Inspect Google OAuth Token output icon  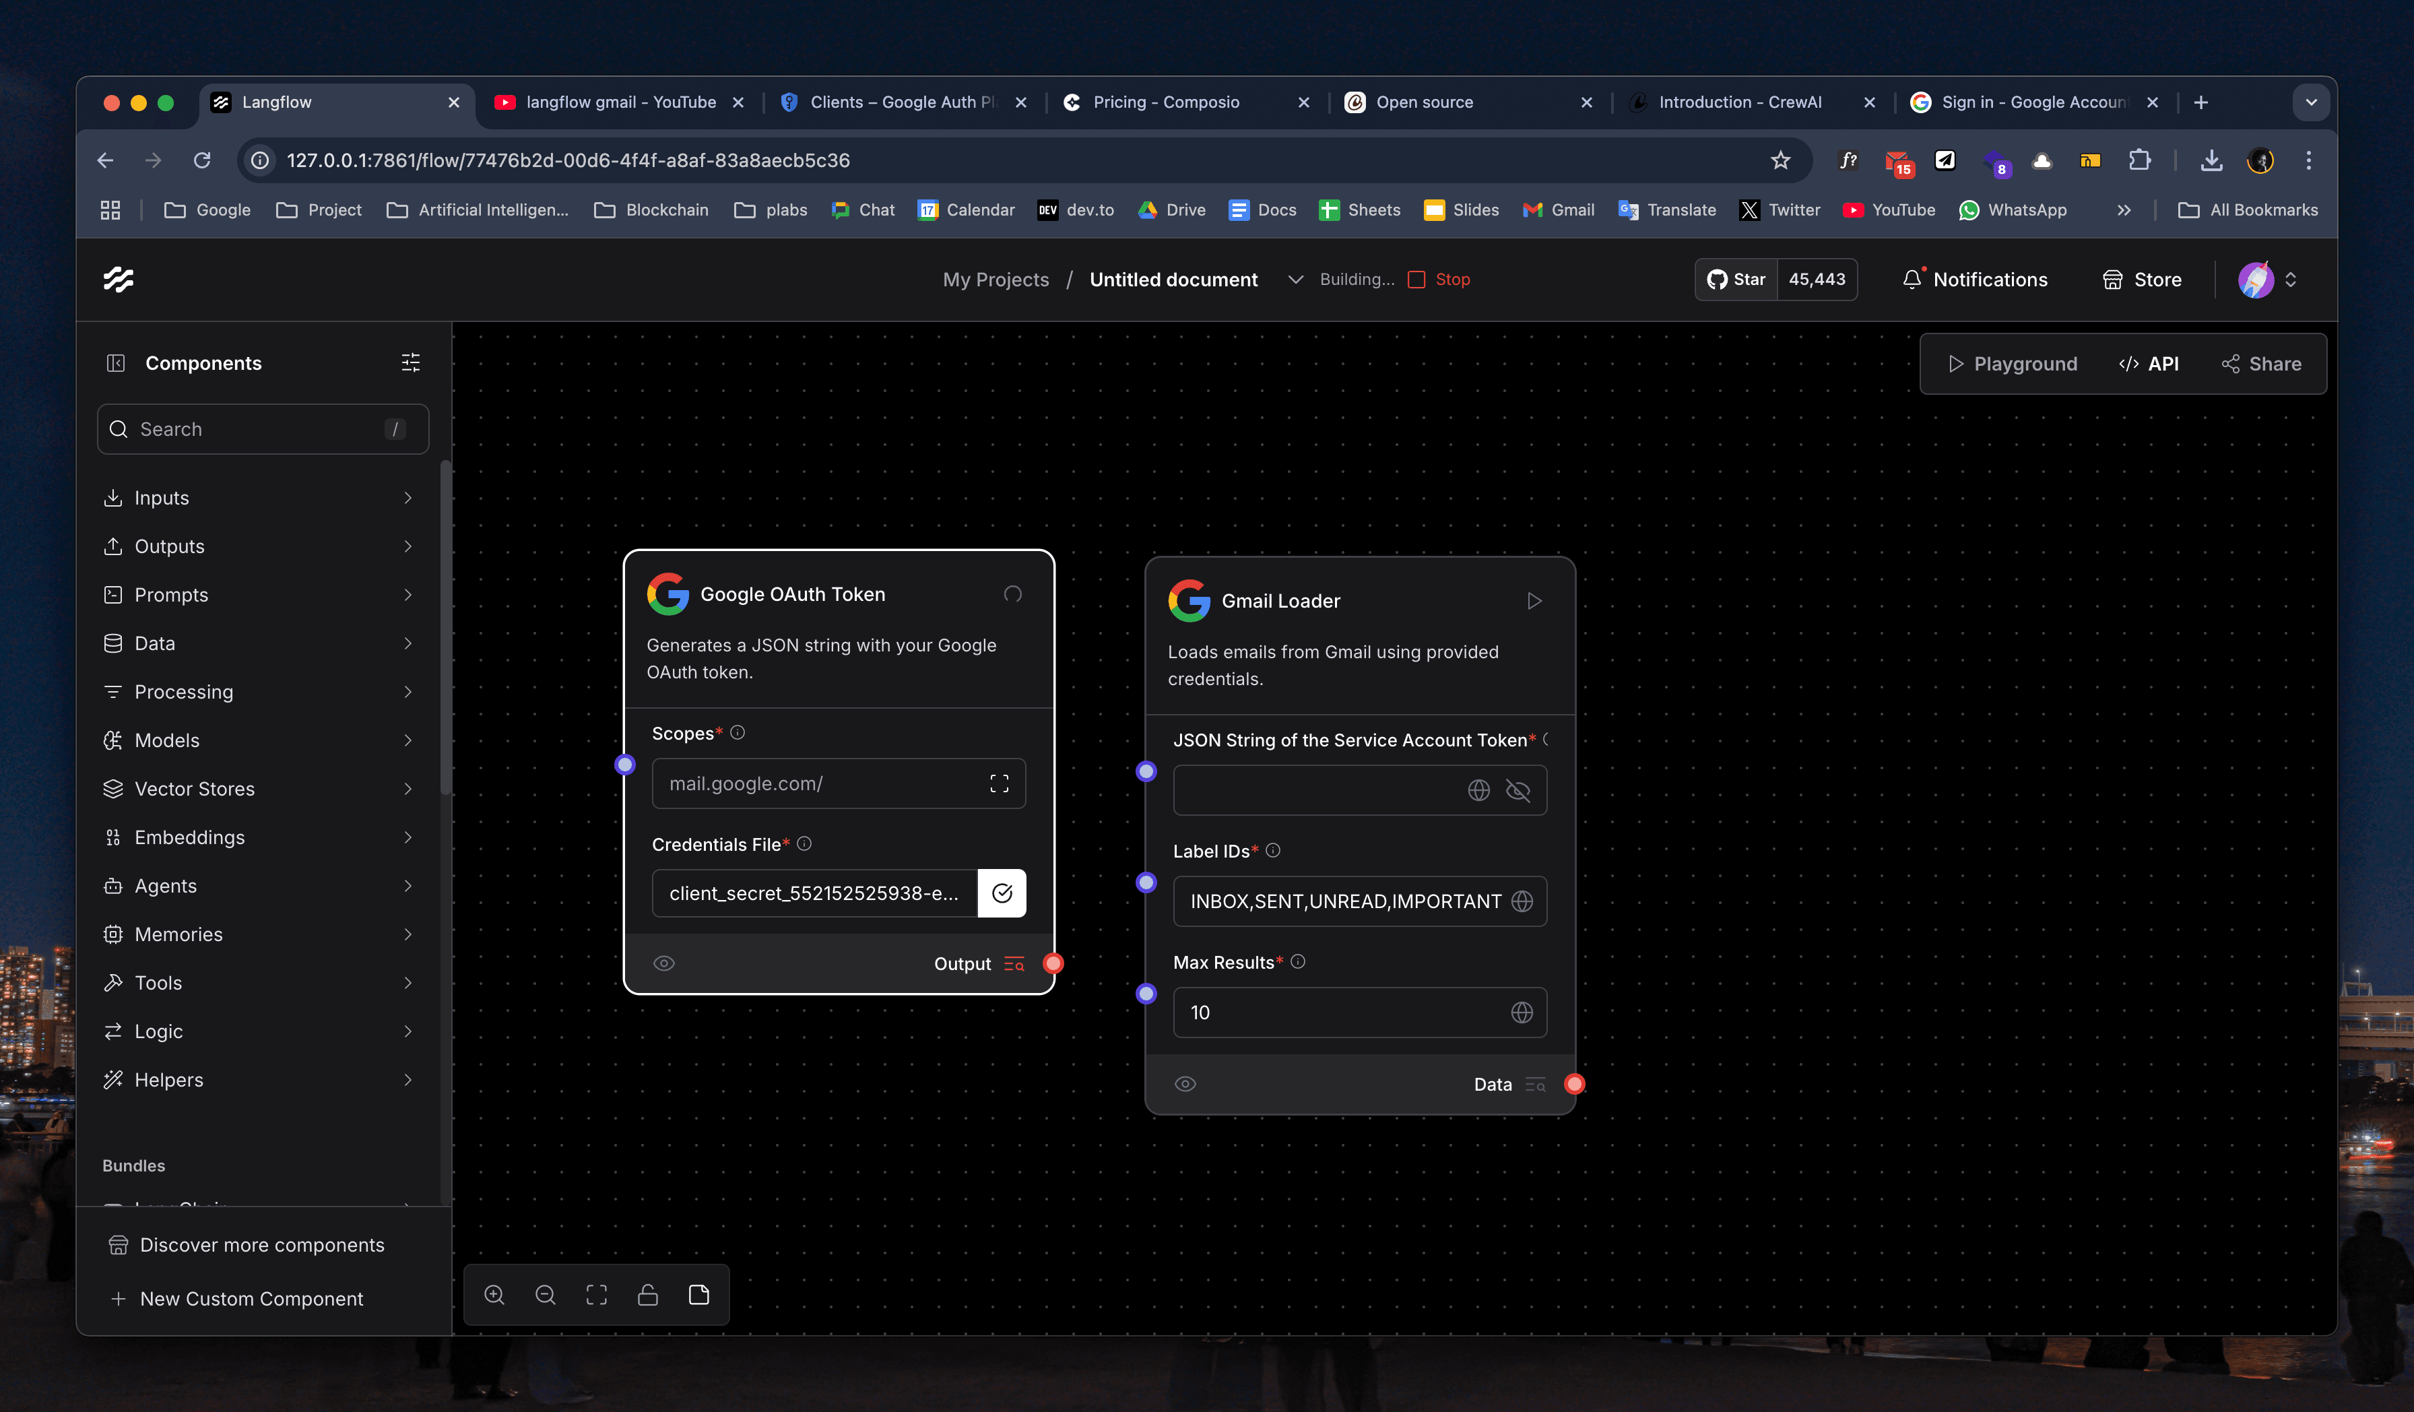[1014, 964]
